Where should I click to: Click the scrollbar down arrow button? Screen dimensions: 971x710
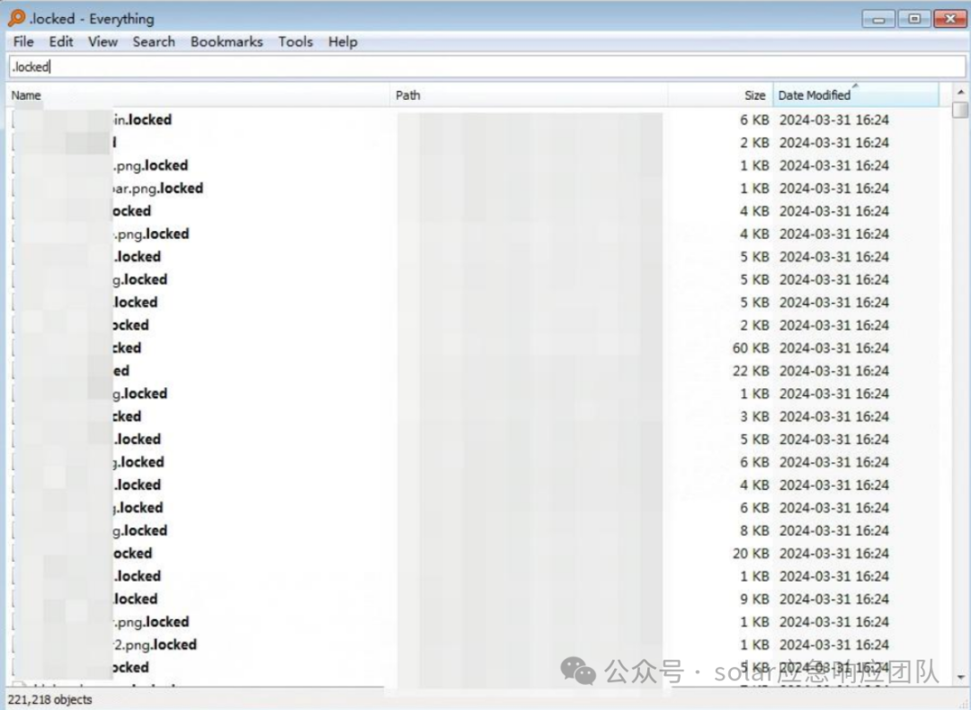point(960,675)
